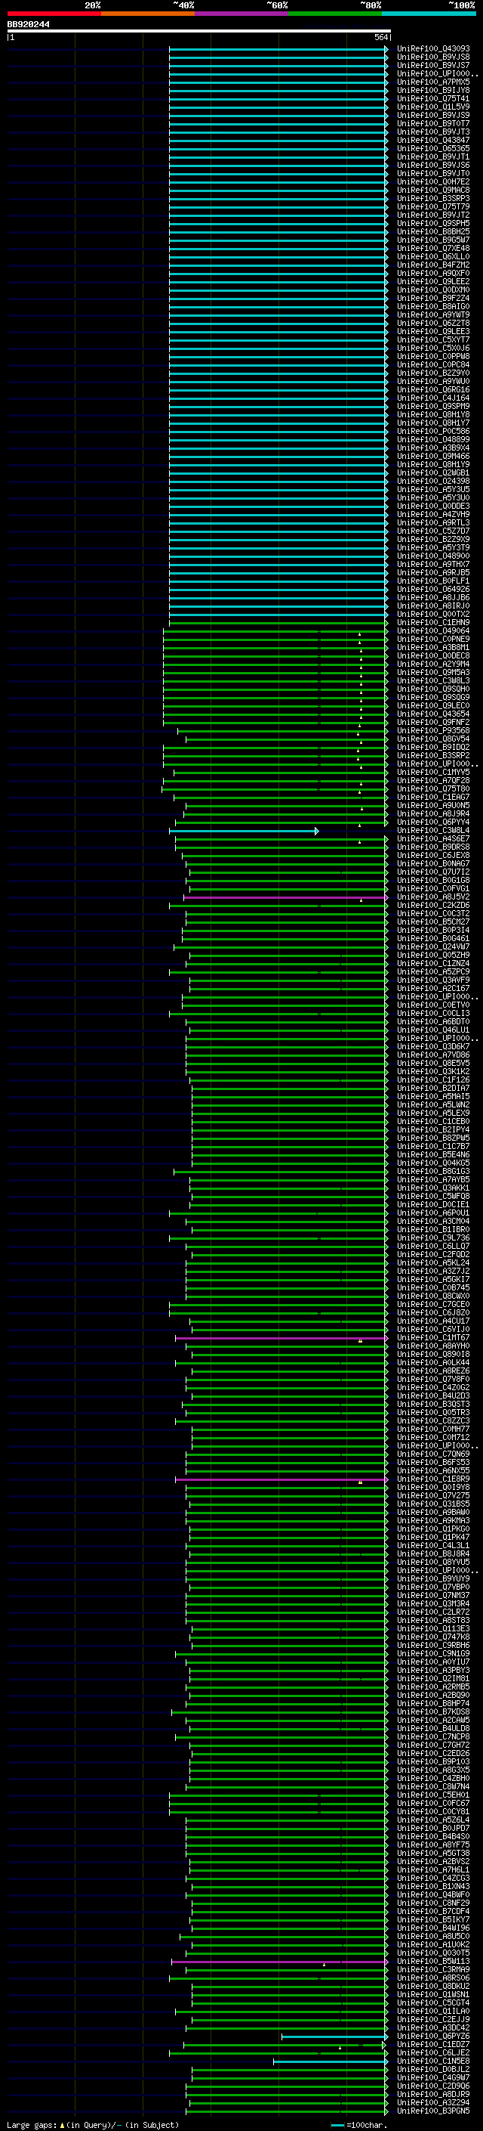Click the 'Large gaps:' legend text
Image resolution: width=483 pixels, height=2131 pixels.
[x=32, y=2125]
